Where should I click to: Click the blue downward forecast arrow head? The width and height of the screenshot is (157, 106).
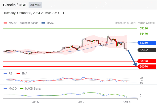pyautogui.click(x=135, y=65)
